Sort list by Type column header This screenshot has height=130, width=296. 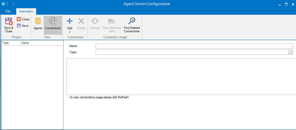pos(11,43)
